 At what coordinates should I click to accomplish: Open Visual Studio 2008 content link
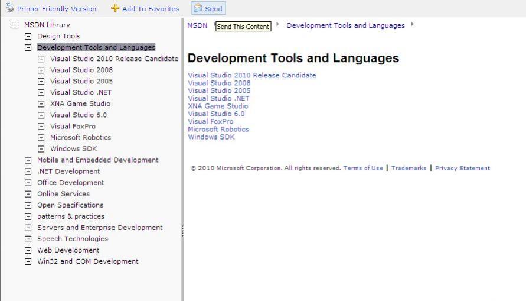[219, 83]
